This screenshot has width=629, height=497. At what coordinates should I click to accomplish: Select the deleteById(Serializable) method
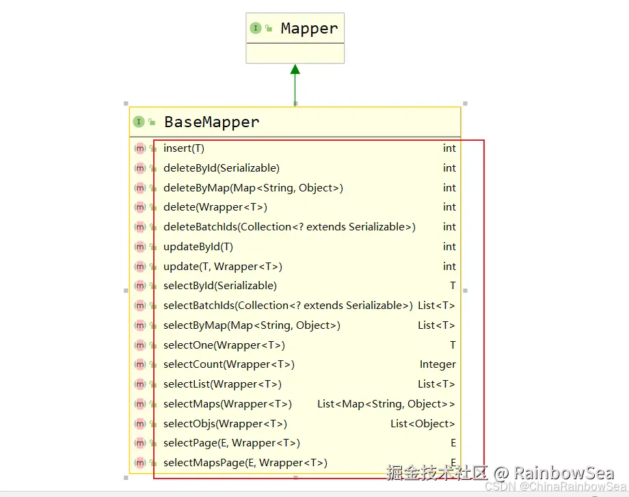click(x=222, y=168)
